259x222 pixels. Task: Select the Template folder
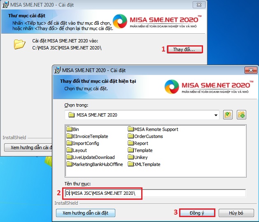tap(140, 150)
